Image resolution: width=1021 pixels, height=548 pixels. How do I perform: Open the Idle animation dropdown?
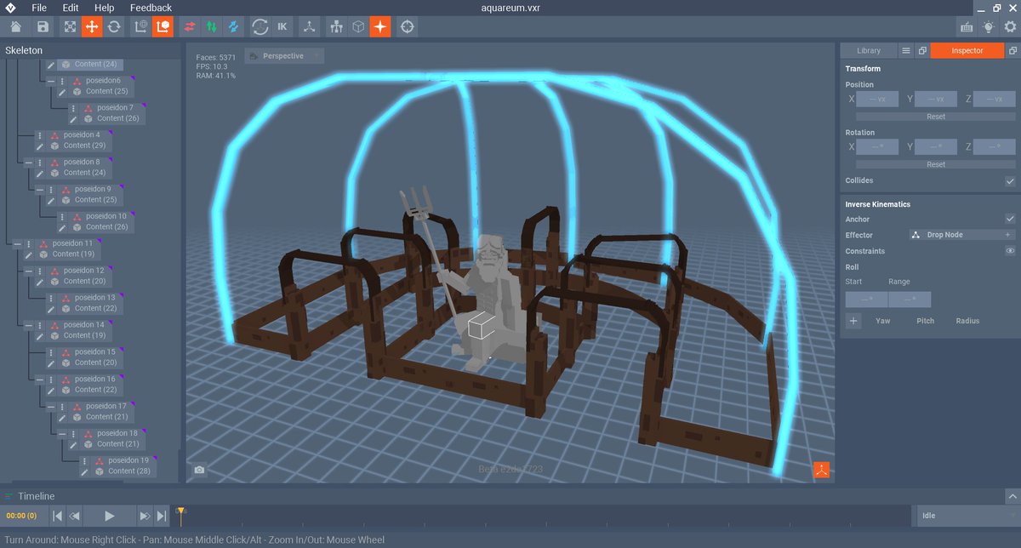click(x=967, y=516)
